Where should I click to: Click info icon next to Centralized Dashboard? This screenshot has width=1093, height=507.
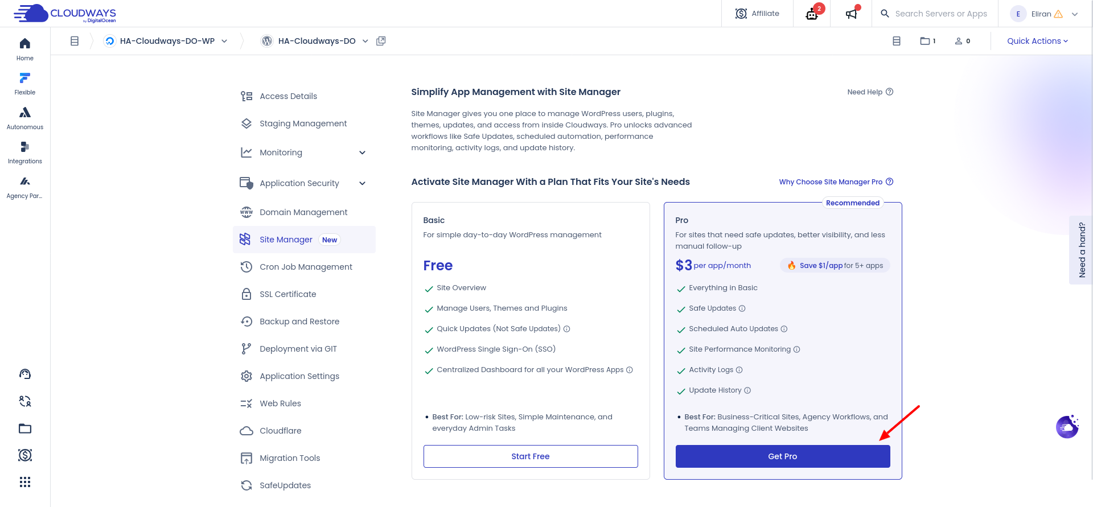(x=630, y=370)
